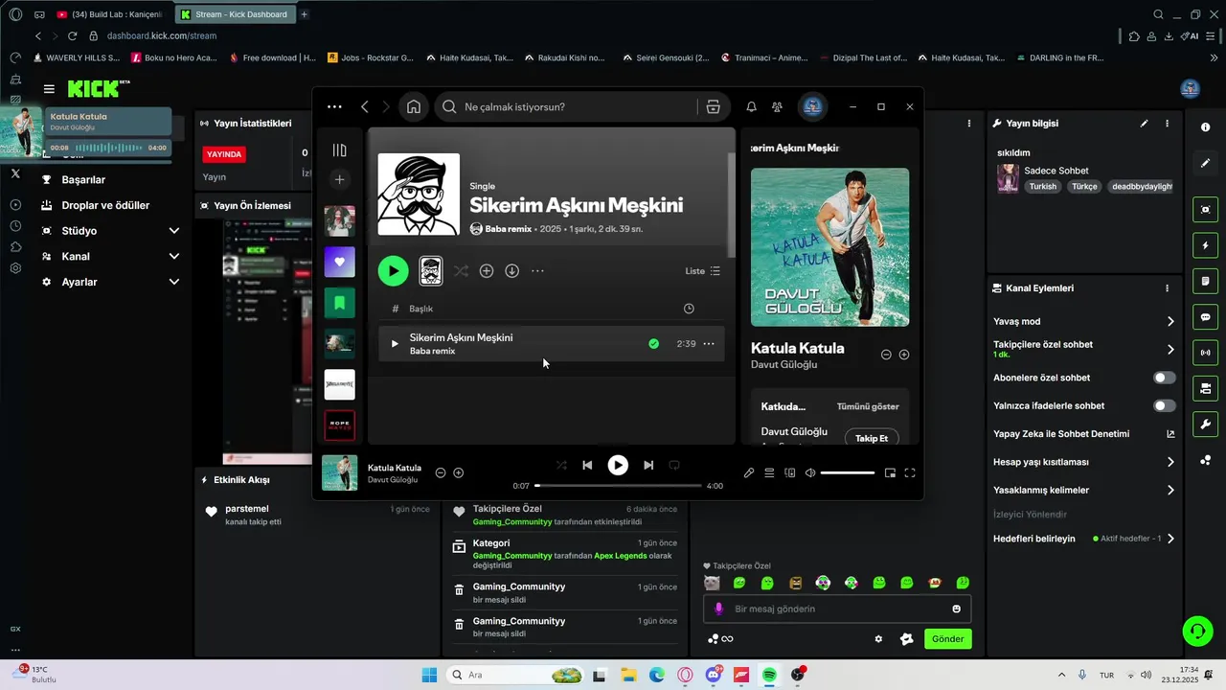1226x690 pixels.
Task: Open lyrics microphone icon in player bar
Action: pyautogui.click(x=749, y=472)
